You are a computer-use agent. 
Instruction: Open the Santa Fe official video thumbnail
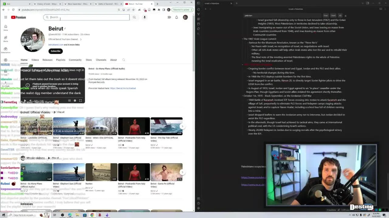coord(167,172)
